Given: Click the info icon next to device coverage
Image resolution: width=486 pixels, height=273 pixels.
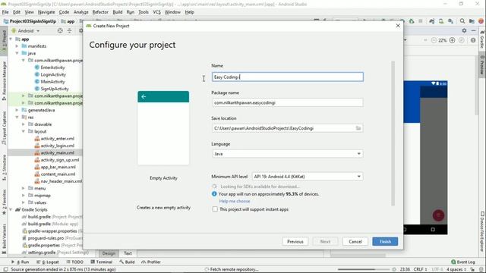Looking at the screenshot, I should click(x=214, y=194).
